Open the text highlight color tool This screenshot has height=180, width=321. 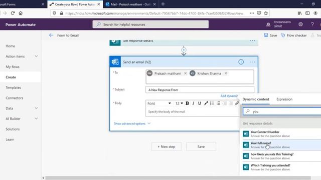(x=206, y=103)
